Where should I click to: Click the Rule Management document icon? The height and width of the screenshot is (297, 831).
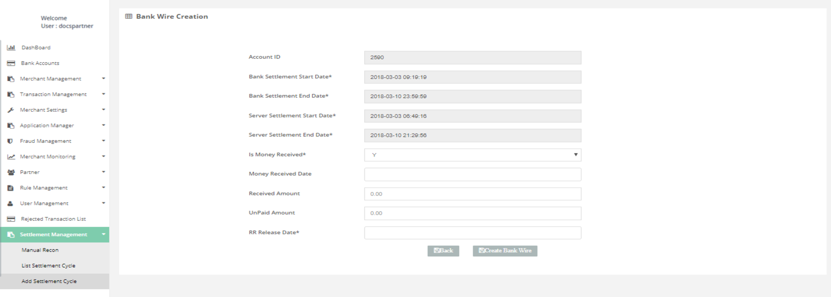(x=10, y=188)
